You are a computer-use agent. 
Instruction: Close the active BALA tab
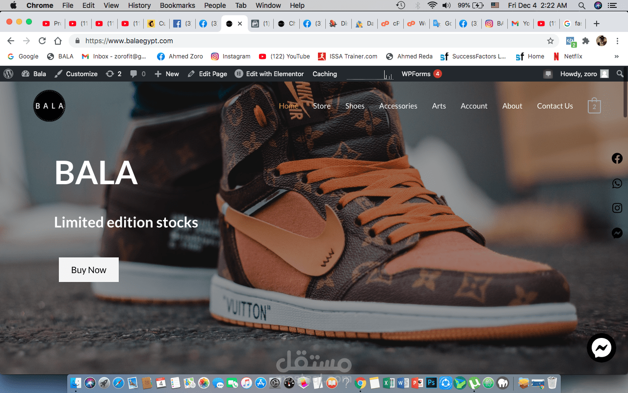click(239, 24)
